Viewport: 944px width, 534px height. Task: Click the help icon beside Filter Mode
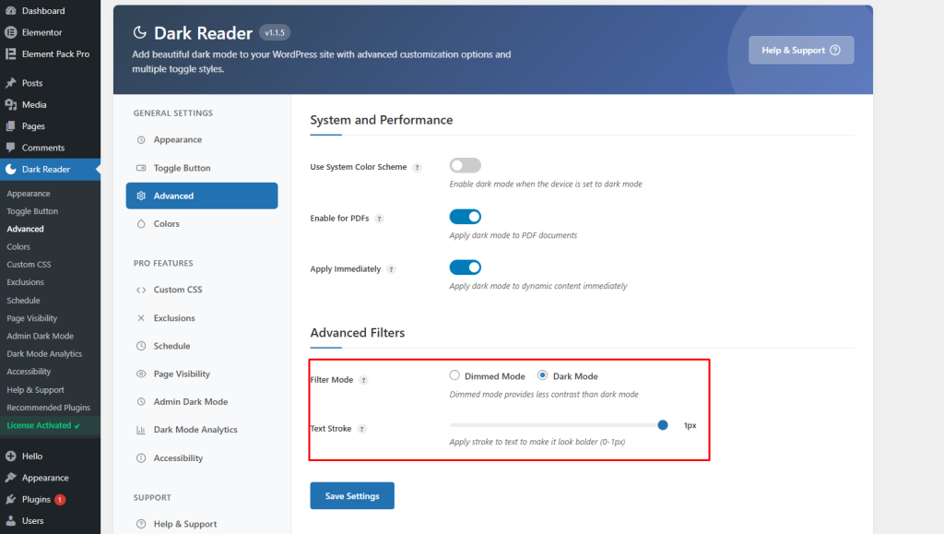pyautogui.click(x=363, y=380)
